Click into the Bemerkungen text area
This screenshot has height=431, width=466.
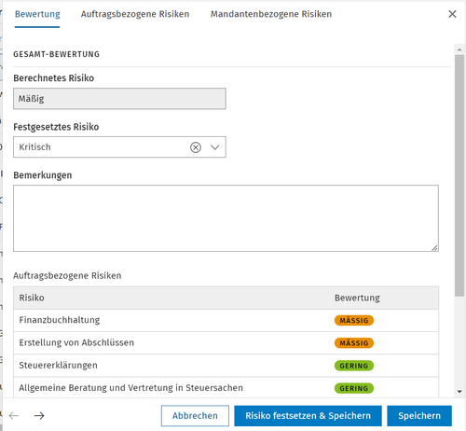[226, 218]
